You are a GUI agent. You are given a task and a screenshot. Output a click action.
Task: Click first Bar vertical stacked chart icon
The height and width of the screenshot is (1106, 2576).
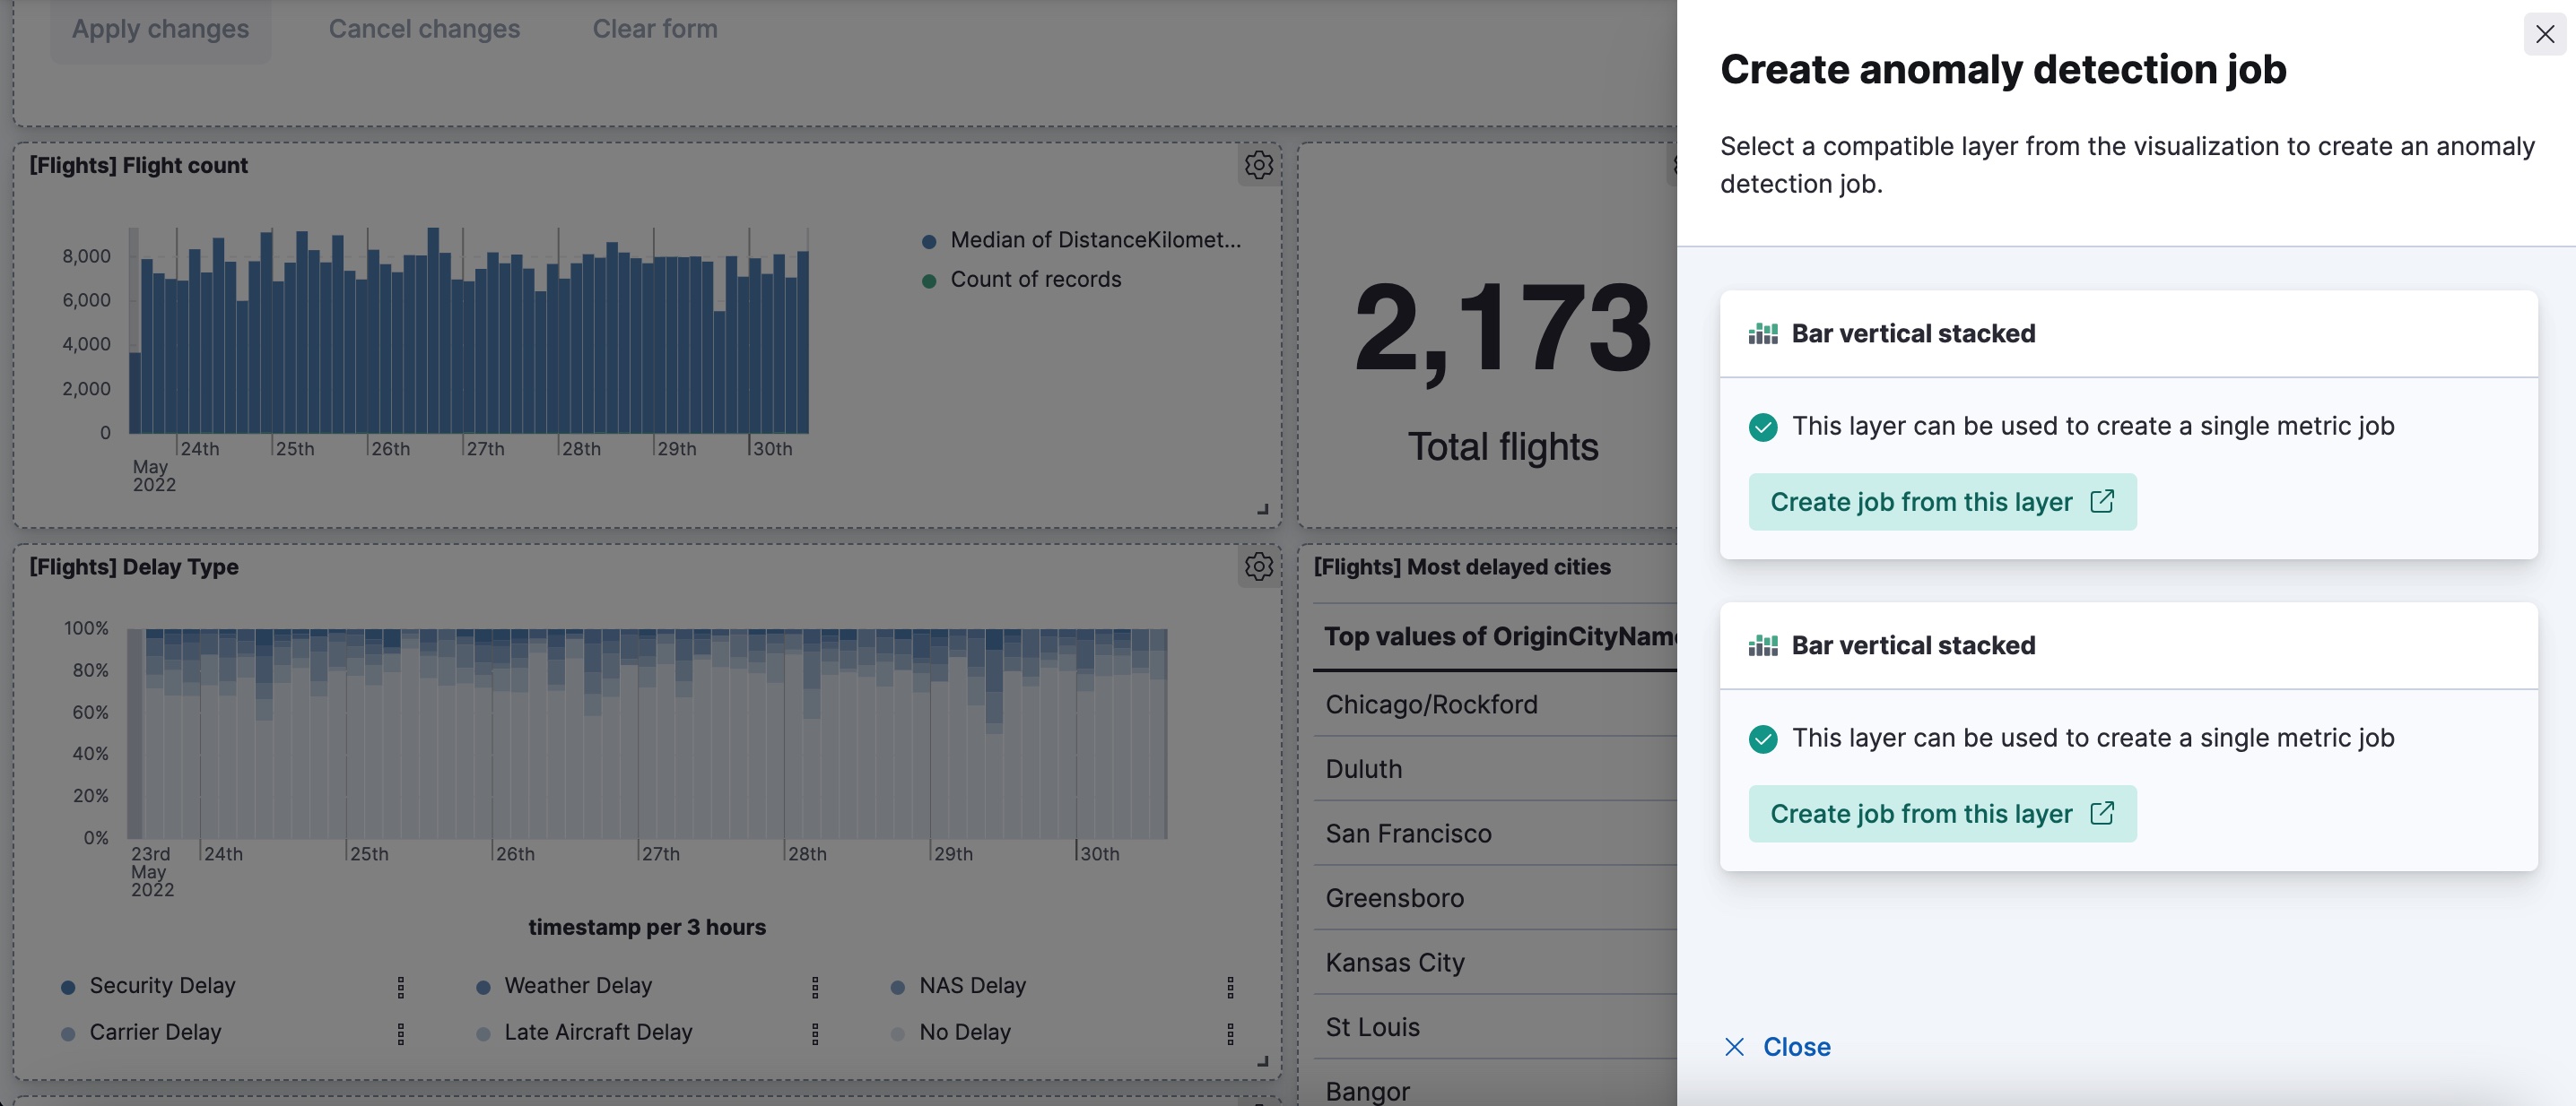coord(1762,333)
